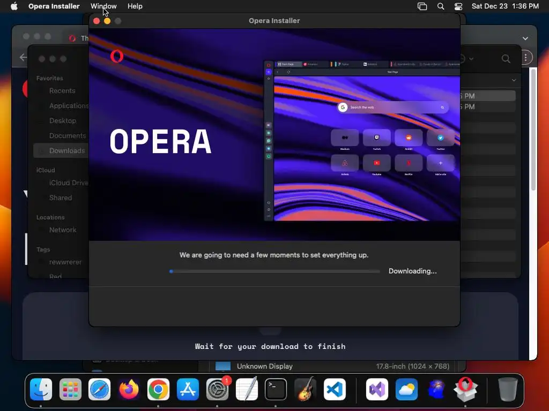
Task: Click the Opera Installer icon in Dock
Action: (x=465, y=389)
